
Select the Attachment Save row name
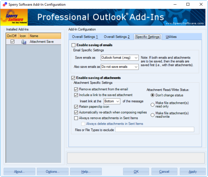coord(42,42)
